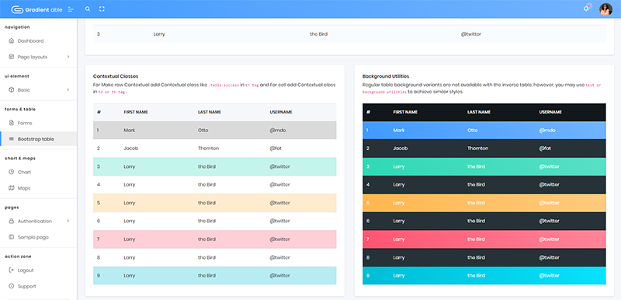
Task: Click LAST NAME header in Contextual Classes table
Action: coord(210,112)
